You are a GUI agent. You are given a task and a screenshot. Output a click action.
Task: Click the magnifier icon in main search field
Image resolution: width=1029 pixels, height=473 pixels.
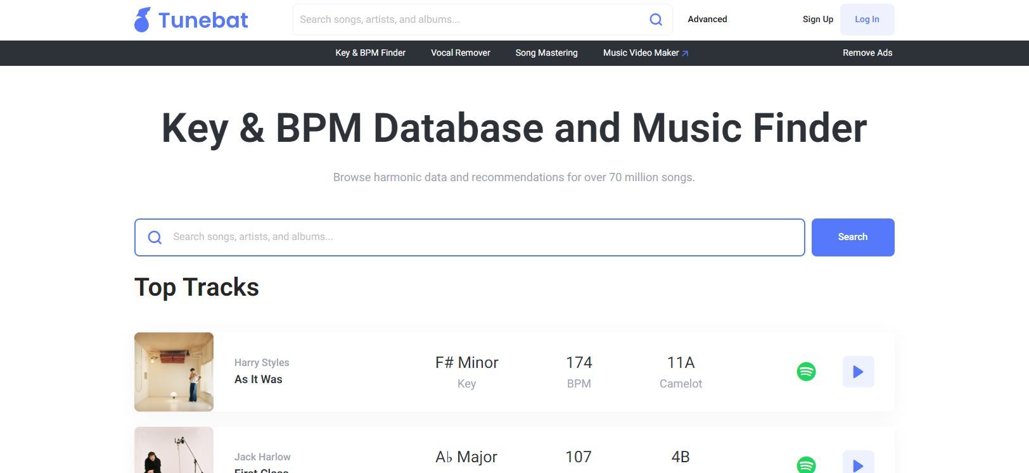click(155, 237)
